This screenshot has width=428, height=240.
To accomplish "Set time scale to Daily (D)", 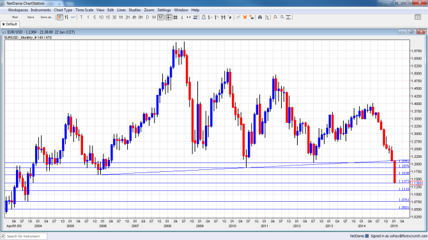I will [x=148, y=17].
